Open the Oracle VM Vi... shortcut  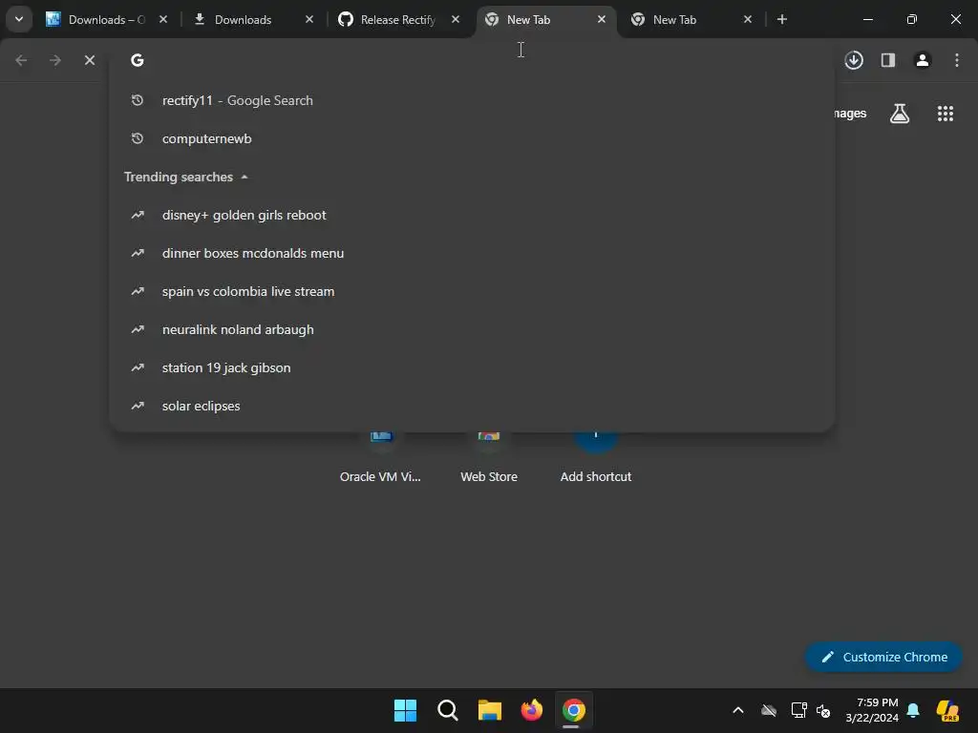[x=380, y=458]
